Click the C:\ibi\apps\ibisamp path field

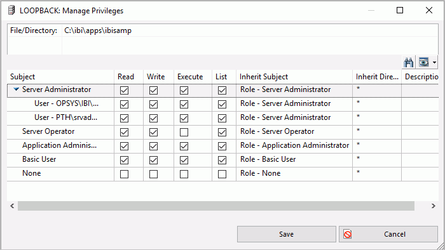point(250,30)
